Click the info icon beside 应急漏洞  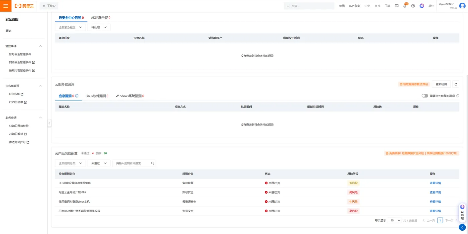point(77,96)
